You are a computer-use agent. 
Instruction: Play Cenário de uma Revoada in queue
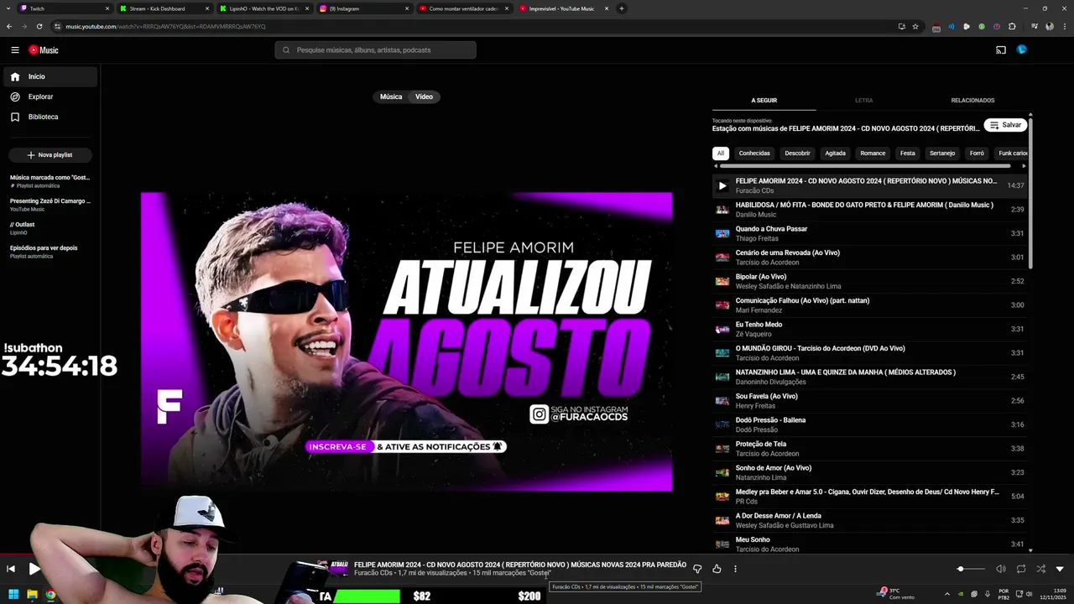869,258
